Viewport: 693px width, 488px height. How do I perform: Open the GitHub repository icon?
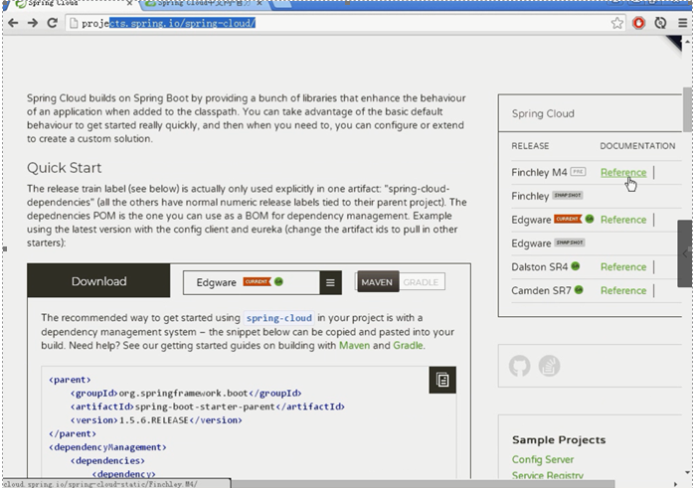tap(519, 366)
